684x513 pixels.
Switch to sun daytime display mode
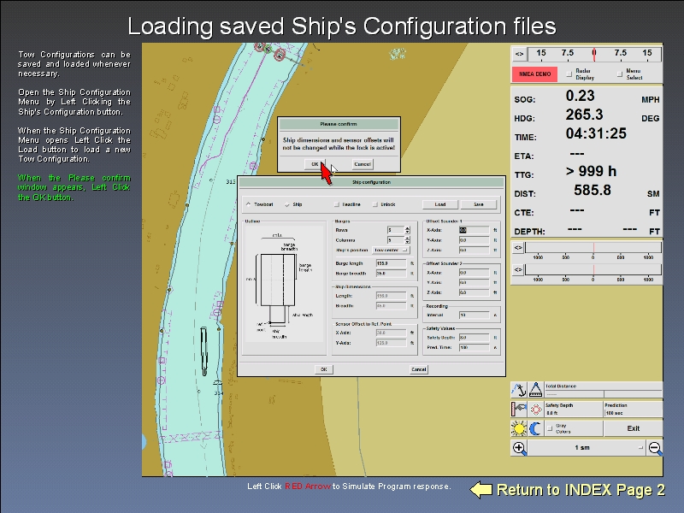[x=518, y=428]
